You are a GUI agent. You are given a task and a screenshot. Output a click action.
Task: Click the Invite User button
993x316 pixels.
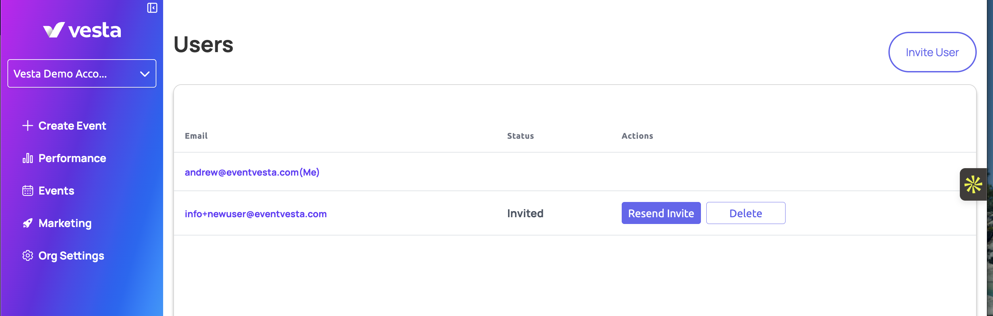[x=932, y=52]
